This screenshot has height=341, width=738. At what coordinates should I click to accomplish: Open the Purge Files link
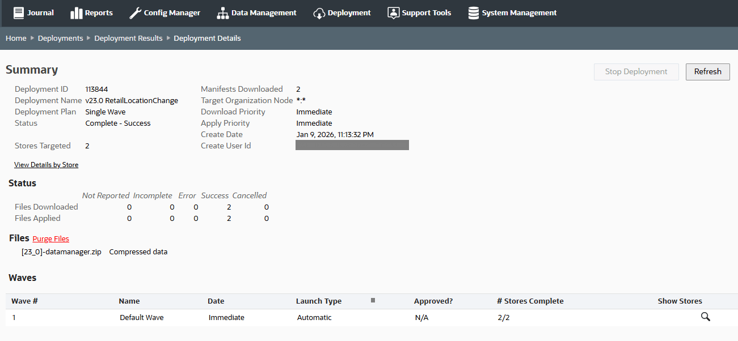tap(50, 238)
